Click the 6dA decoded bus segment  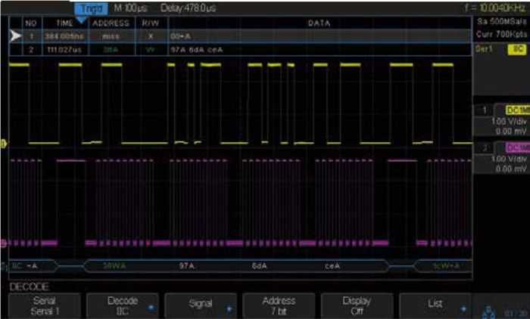[x=259, y=266]
